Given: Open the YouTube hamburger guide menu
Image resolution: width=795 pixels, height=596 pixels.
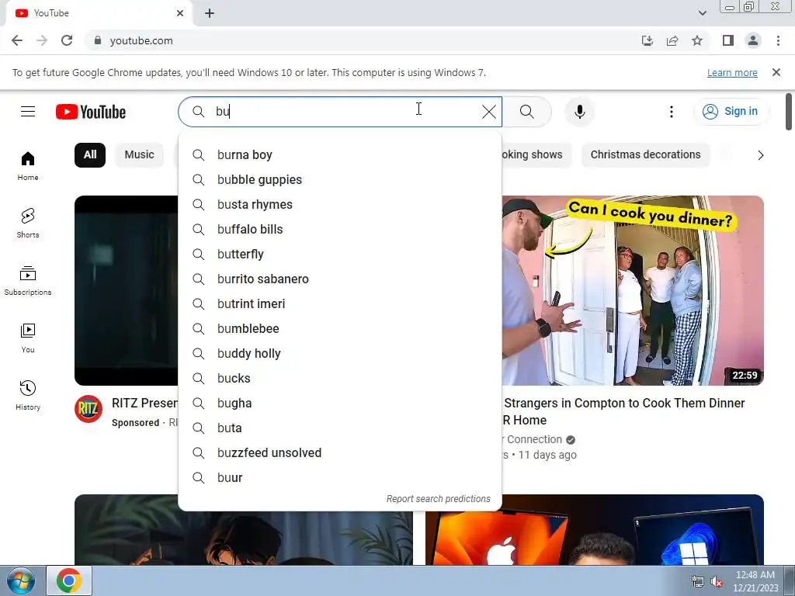Looking at the screenshot, I should click(28, 112).
